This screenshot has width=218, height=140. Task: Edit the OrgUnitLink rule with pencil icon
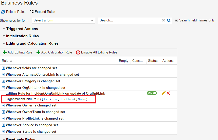(x=163, y=93)
